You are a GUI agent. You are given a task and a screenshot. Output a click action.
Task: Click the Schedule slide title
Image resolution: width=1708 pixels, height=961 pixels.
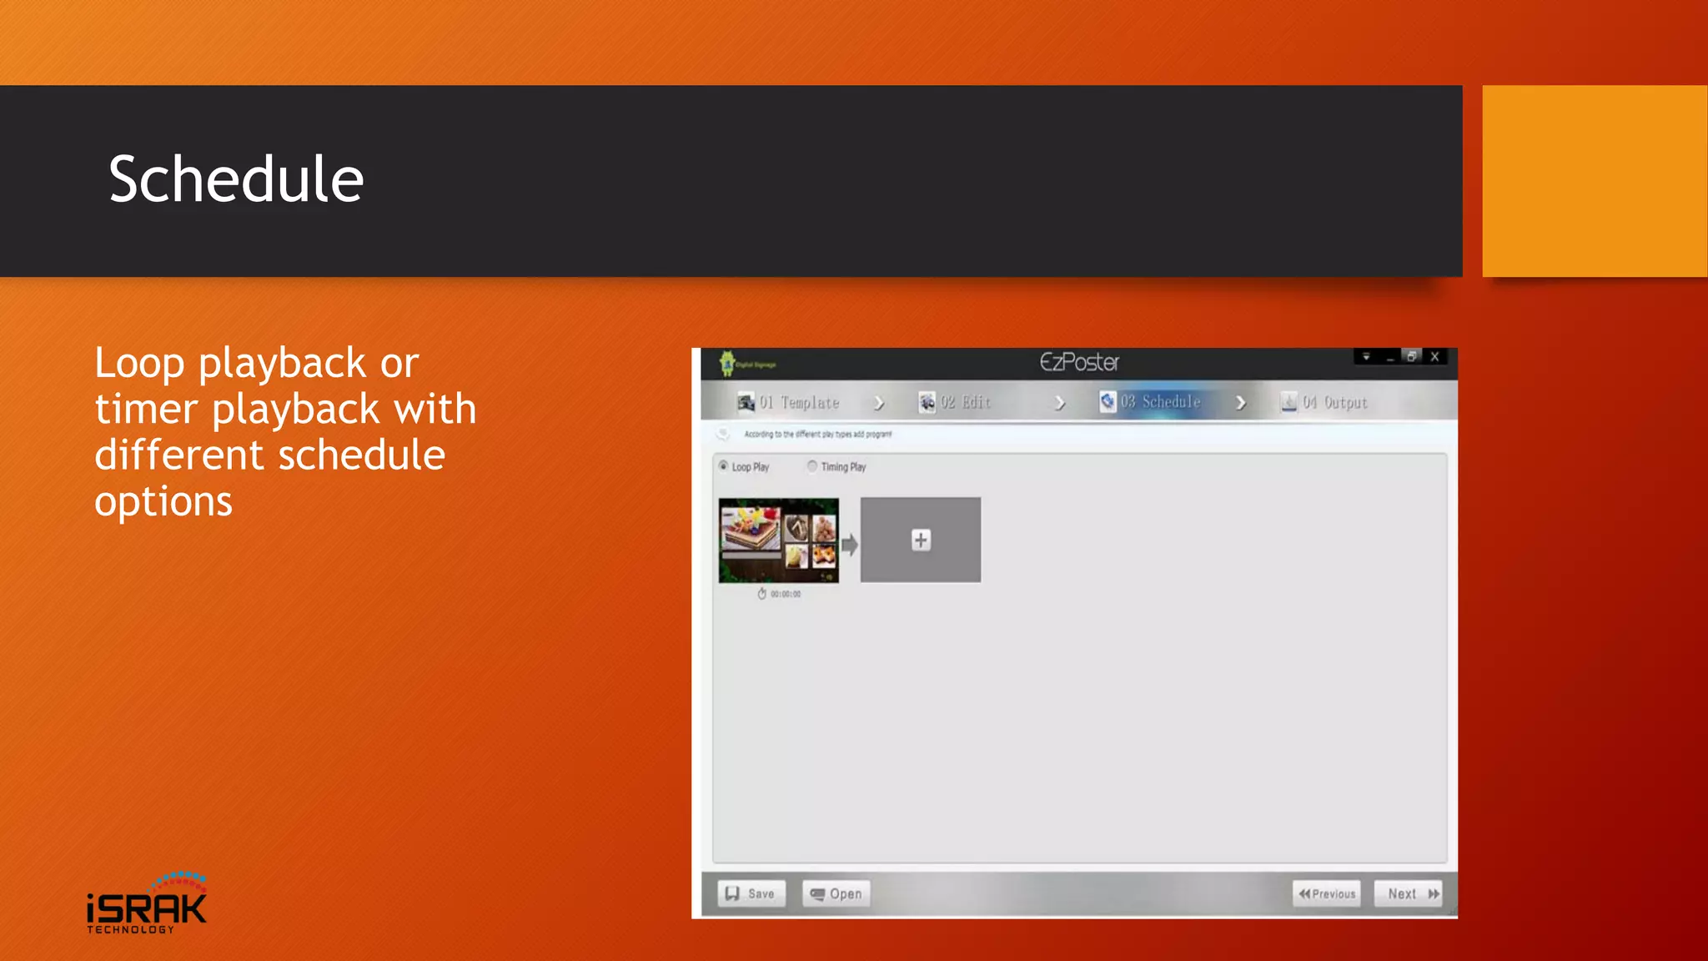tap(236, 179)
